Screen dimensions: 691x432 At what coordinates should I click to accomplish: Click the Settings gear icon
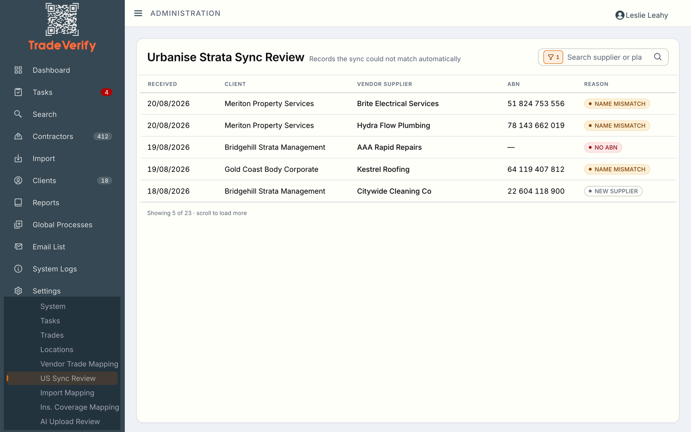[18, 291]
